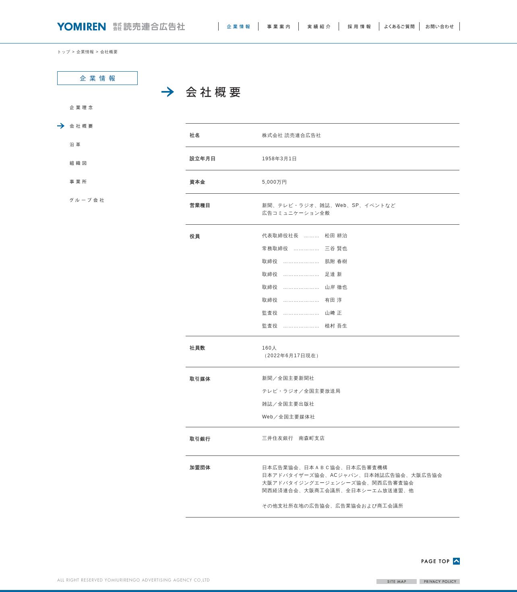Screen dimensions: 517x592
Task: Select 組織図 in the sidebar
Action: [x=78, y=163]
